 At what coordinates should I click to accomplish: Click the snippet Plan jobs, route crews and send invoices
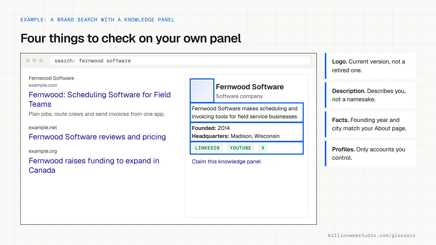pyautogui.click(x=97, y=114)
